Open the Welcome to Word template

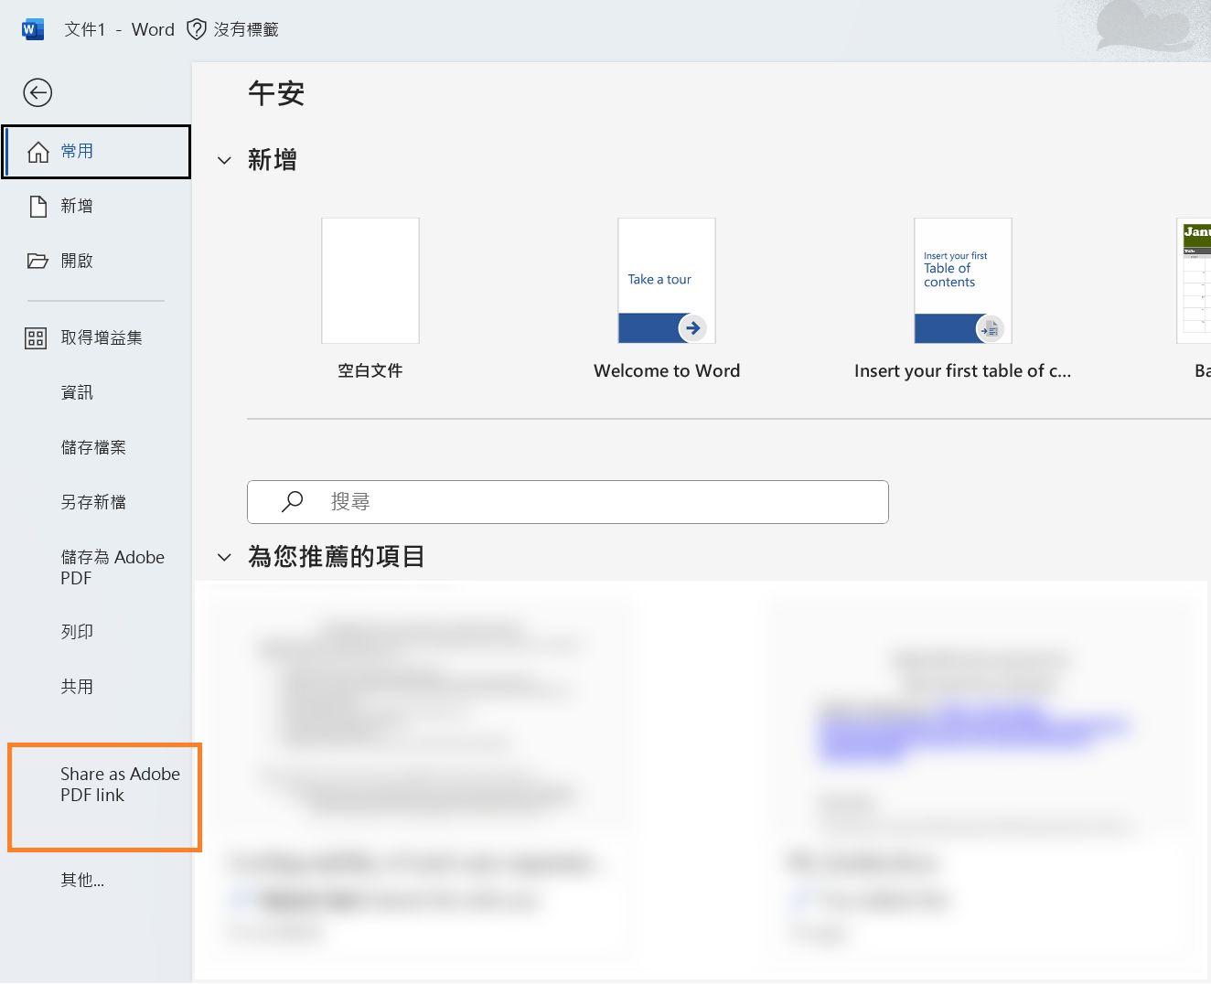tap(666, 280)
